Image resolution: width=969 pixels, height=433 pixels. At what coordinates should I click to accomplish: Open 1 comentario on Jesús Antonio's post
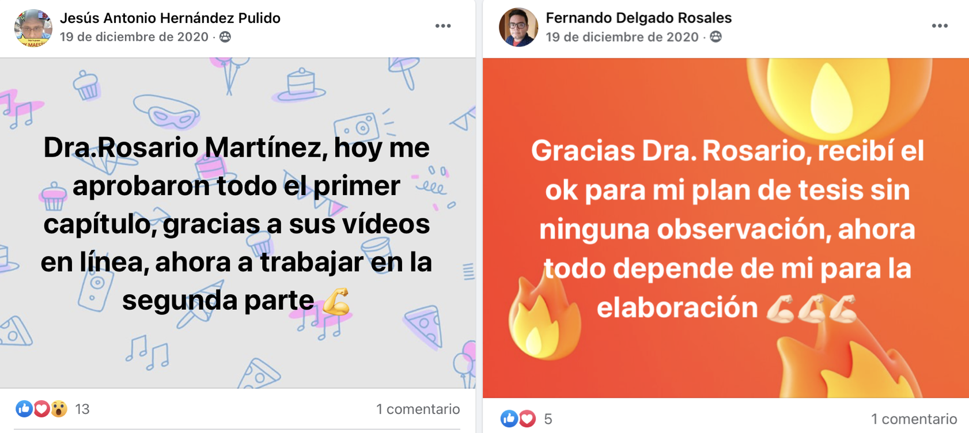[x=418, y=409]
